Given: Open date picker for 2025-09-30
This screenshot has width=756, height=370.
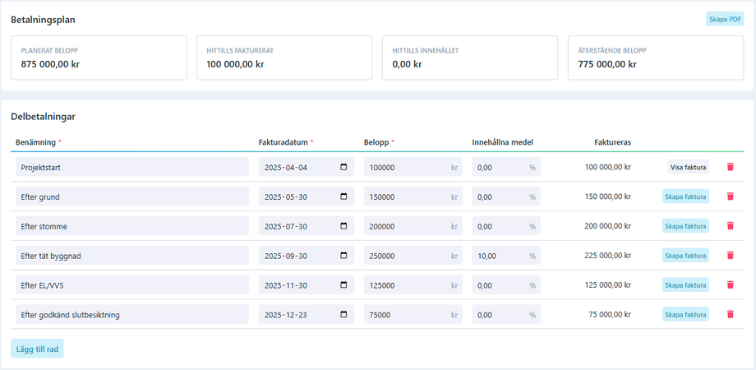Looking at the screenshot, I should [x=343, y=256].
